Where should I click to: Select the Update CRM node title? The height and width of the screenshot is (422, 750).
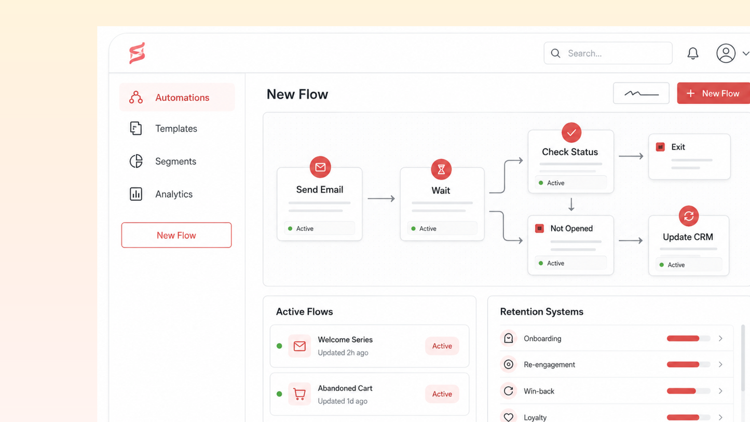[x=688, y=237]
